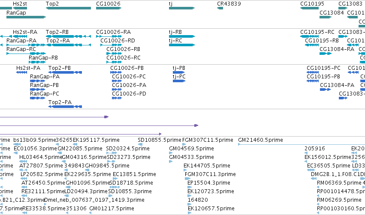Click the CG13084-RA transcript label
365x215 pixels.
click(x=337, y=49)
